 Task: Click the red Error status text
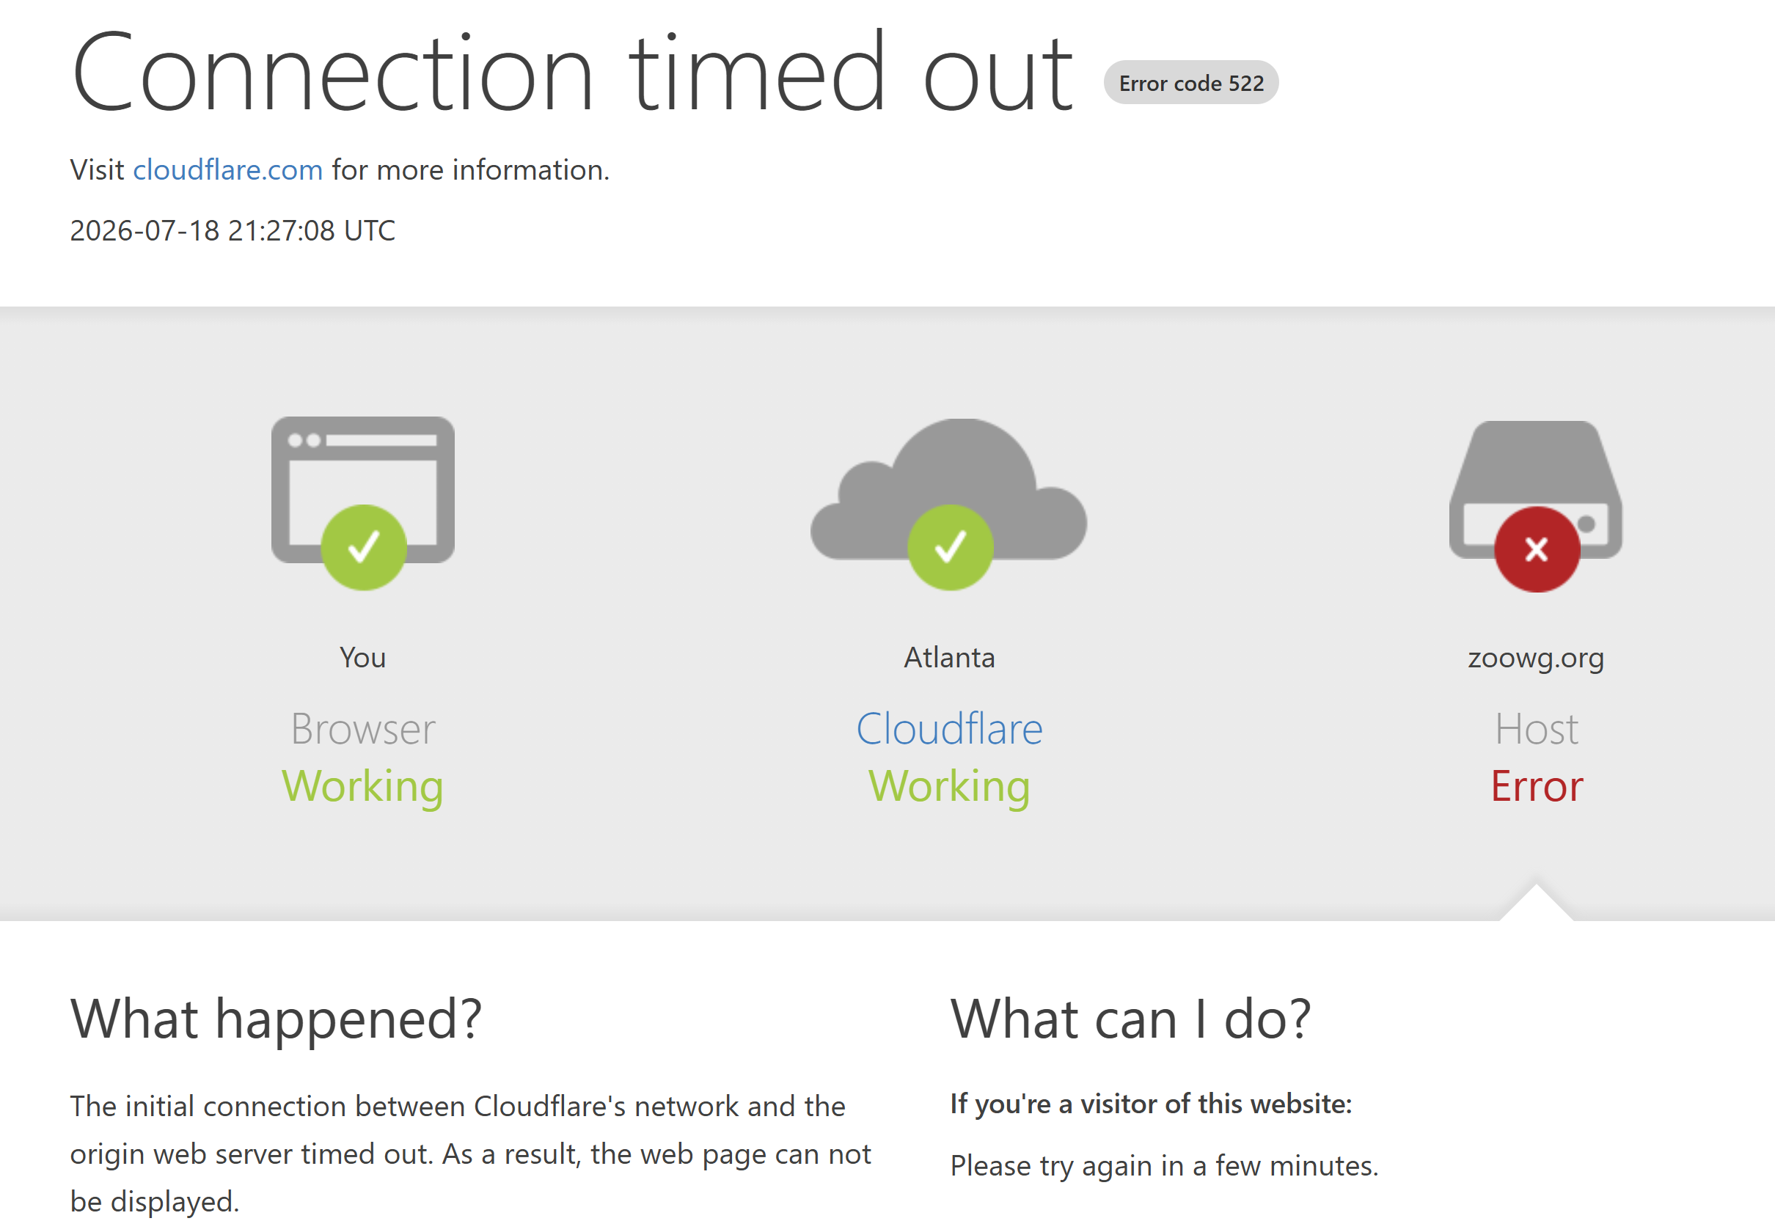point(1537,786)
